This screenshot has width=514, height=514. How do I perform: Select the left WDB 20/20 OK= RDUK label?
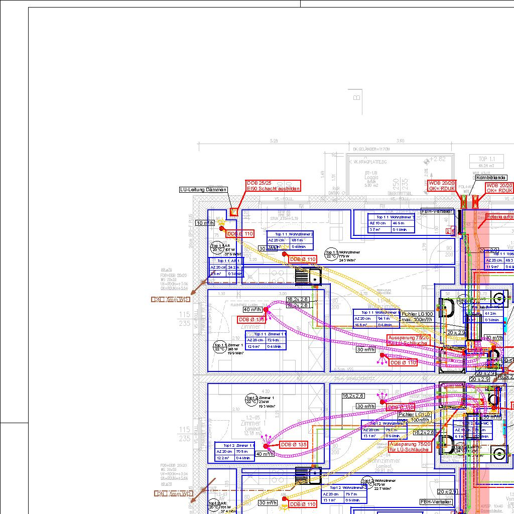click(x=442, y=186)
